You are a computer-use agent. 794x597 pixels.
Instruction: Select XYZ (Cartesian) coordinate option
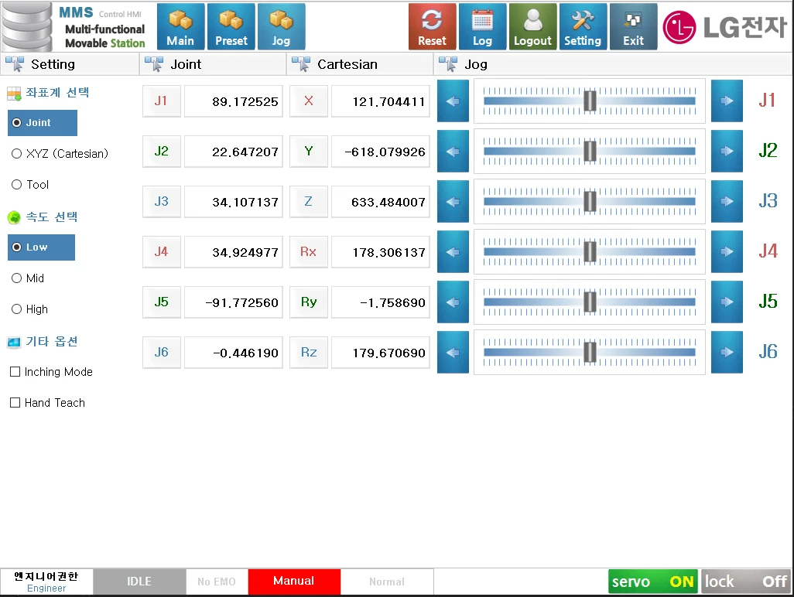click(17, 154)
